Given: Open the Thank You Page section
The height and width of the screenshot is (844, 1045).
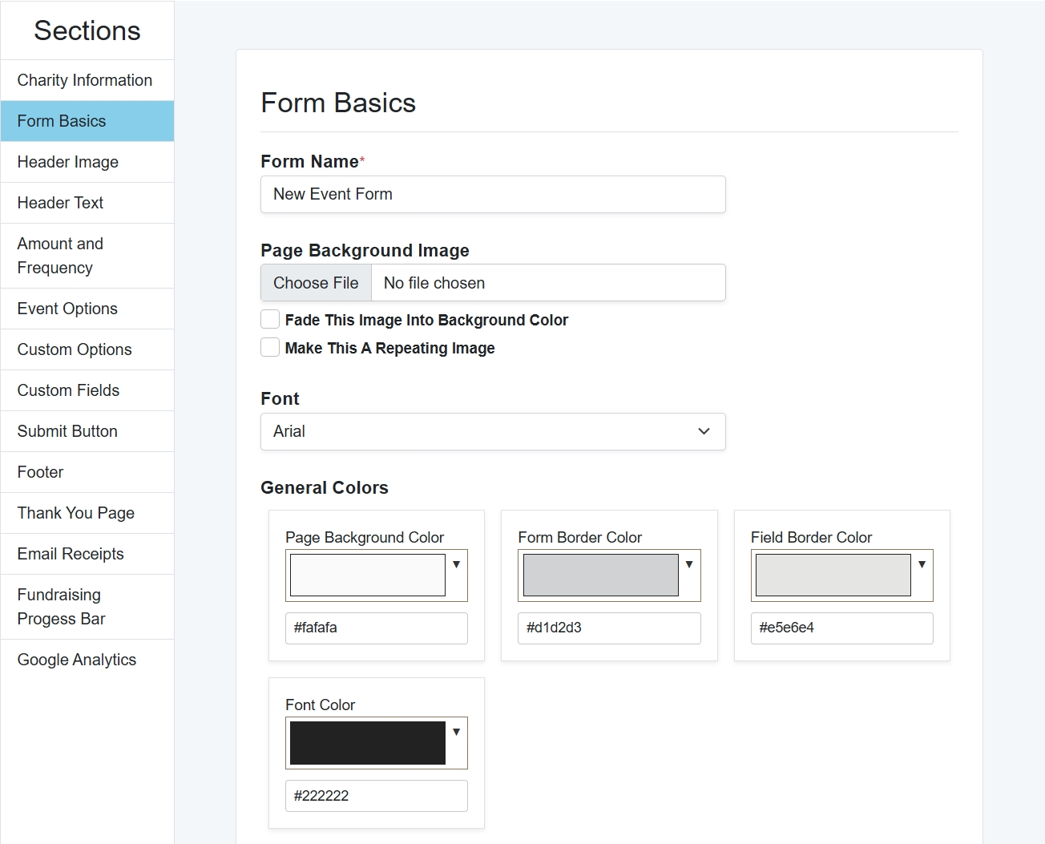Looking at the screenshot, I should coord(76,513).
